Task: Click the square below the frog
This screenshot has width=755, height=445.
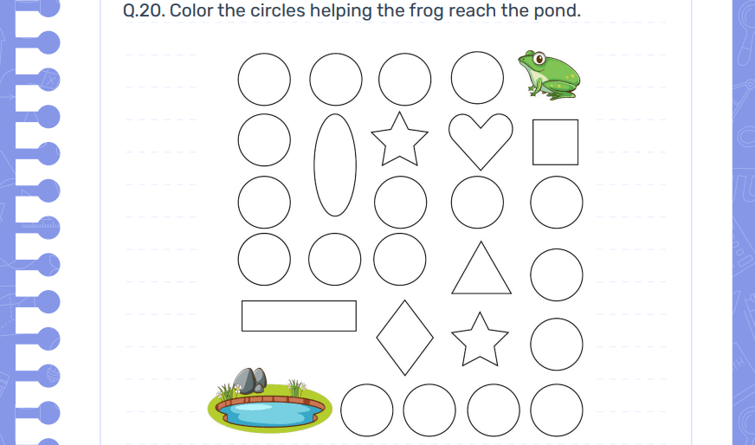Action: click(555, 142)
